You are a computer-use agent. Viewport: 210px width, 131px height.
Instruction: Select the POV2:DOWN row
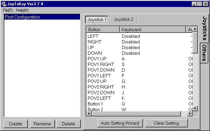(140, 93)
